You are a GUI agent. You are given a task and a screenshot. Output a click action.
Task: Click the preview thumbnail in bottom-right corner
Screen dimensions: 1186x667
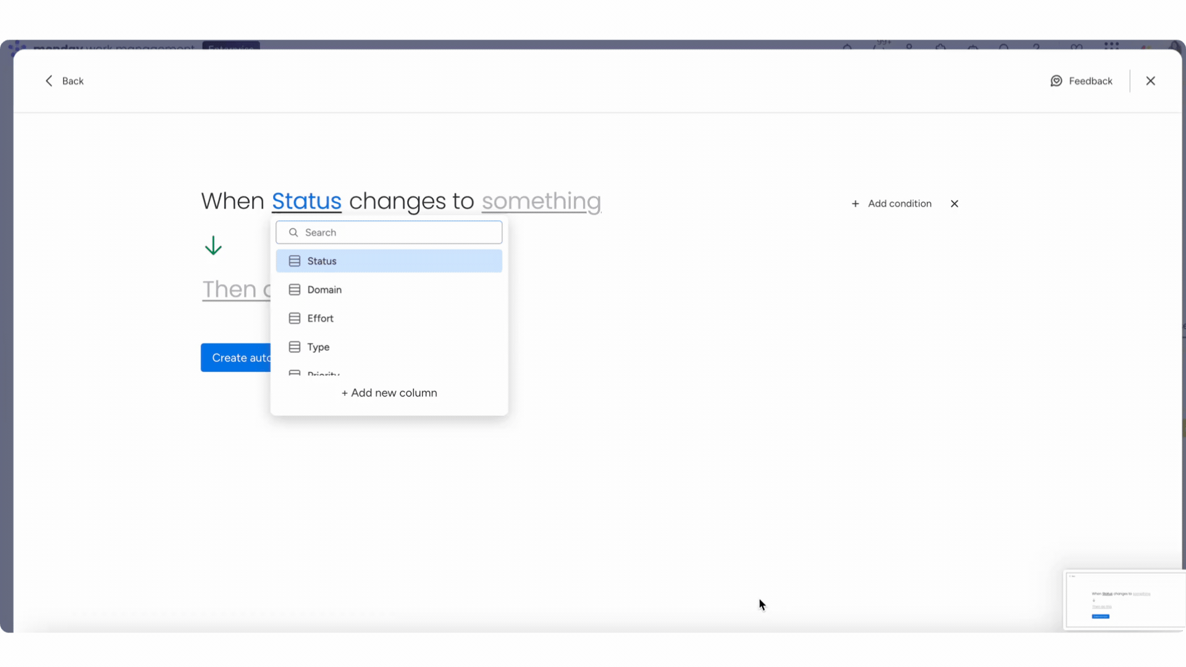[x=1124, y=600]
